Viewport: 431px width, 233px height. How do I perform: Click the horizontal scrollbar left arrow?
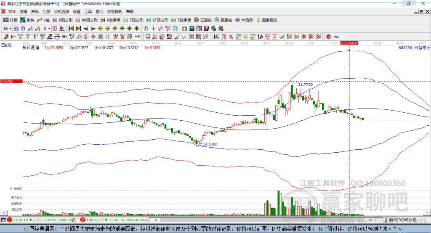click(x=156, y=220)
